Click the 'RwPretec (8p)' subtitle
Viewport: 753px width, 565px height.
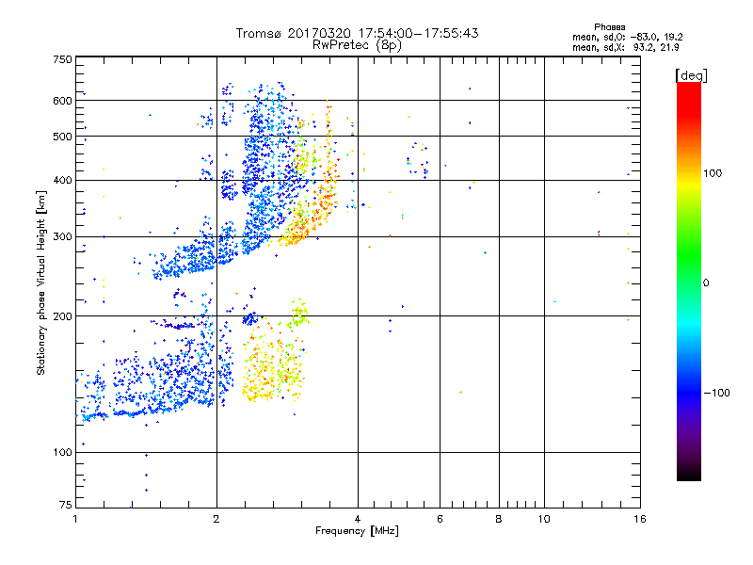pyautogui.click(x=357, y=45)
